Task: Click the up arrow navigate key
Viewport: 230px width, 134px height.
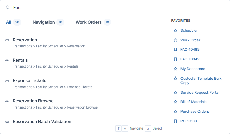Action: (x=118, y=128)
